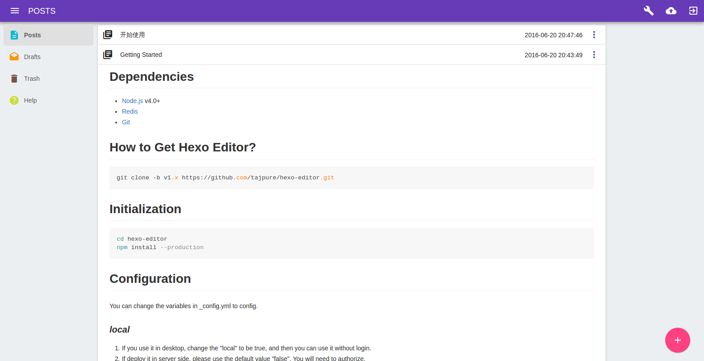The image size is (704, 361).
Task: Select Posts in the sidebar
Action: click(49, 35)
